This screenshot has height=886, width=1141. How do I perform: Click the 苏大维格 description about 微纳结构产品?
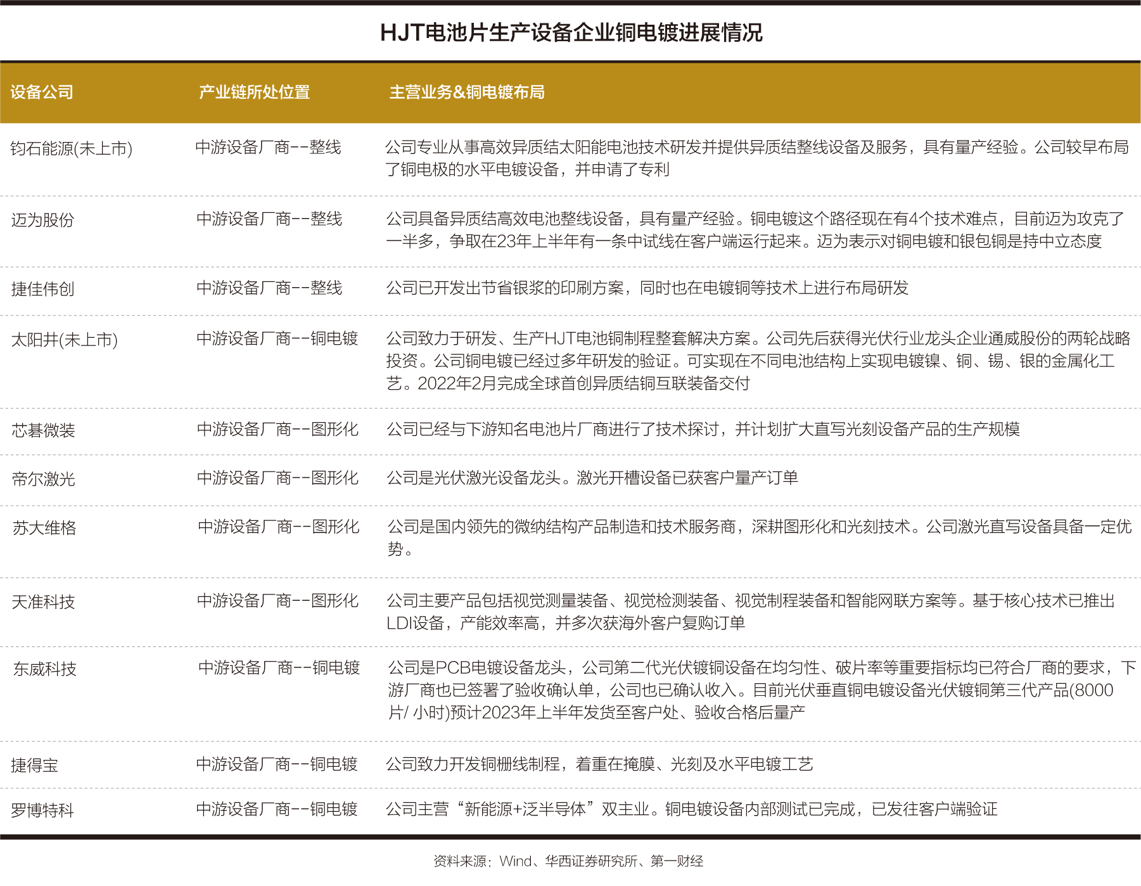click(x=760, y=537)
